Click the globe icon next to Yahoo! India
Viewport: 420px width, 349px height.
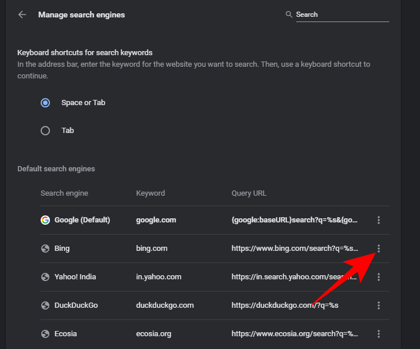(45, 277)
